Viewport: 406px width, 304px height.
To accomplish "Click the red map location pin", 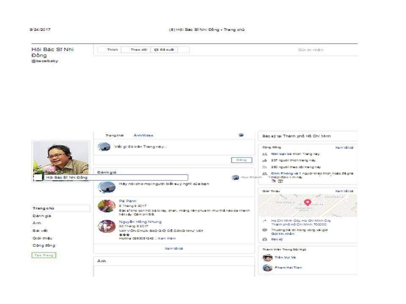I will pyautogui.click(x=307, y=202).
